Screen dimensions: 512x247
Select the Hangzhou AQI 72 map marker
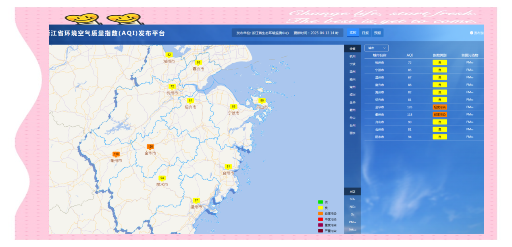(x=172, y=86)
